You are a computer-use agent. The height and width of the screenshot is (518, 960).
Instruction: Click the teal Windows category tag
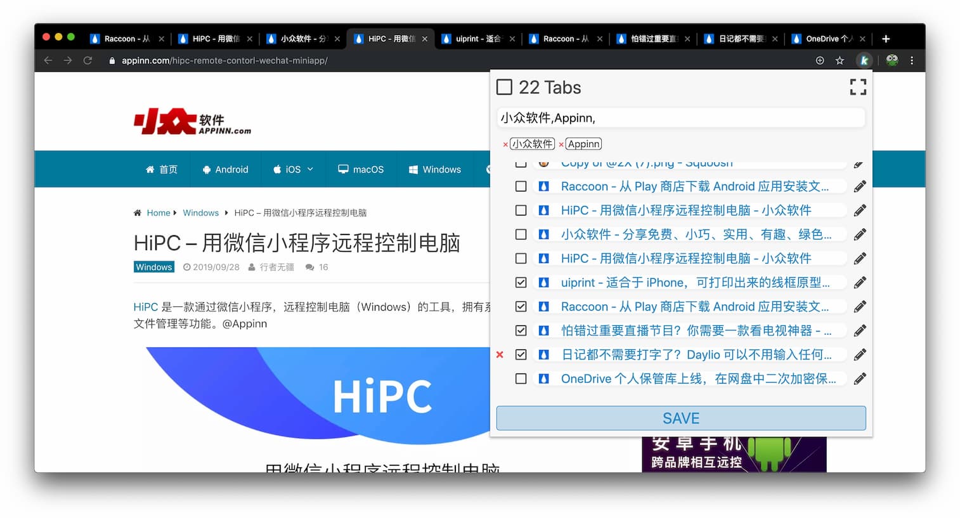pyautogui.click(x=154, y=267)
